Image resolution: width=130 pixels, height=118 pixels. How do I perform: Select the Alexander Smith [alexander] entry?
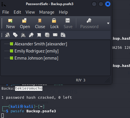(41, 44)
